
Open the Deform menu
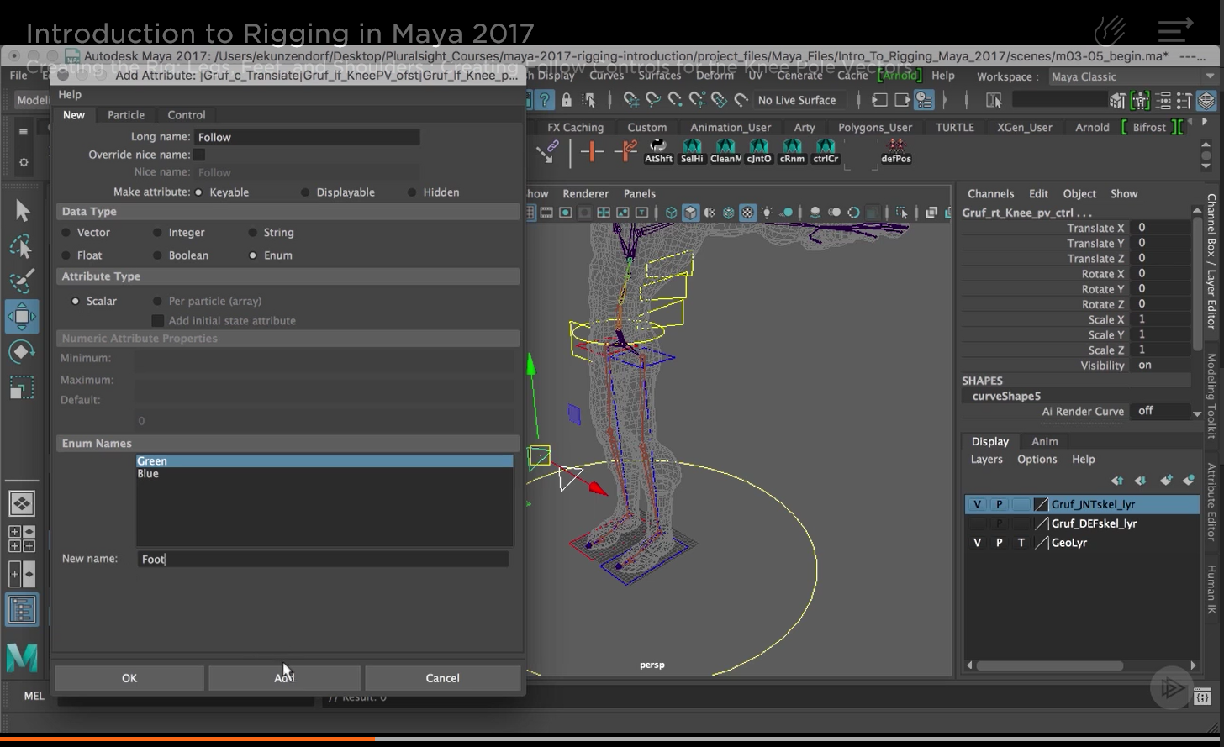tap(715, 76)
